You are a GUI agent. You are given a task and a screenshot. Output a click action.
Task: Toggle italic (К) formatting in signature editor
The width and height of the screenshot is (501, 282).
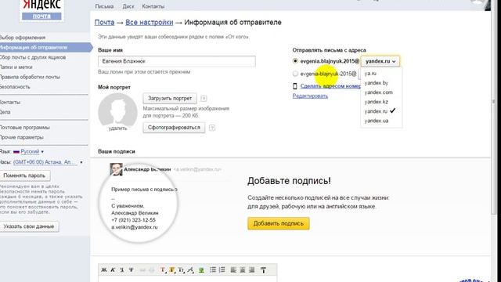113,269
